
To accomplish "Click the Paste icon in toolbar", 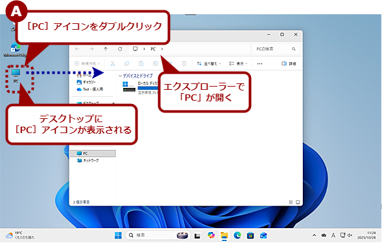I will pyautogui.click(x=141, y=63).
